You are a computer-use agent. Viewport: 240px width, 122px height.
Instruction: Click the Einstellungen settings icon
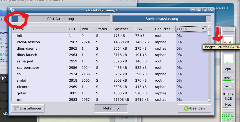pos(16,108)
